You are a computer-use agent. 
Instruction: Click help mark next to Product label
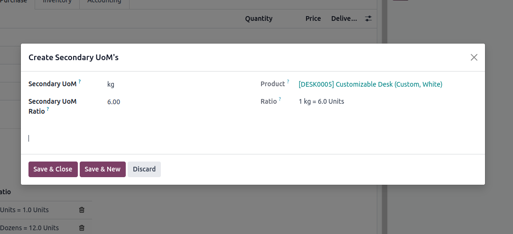tap(288, 82)
